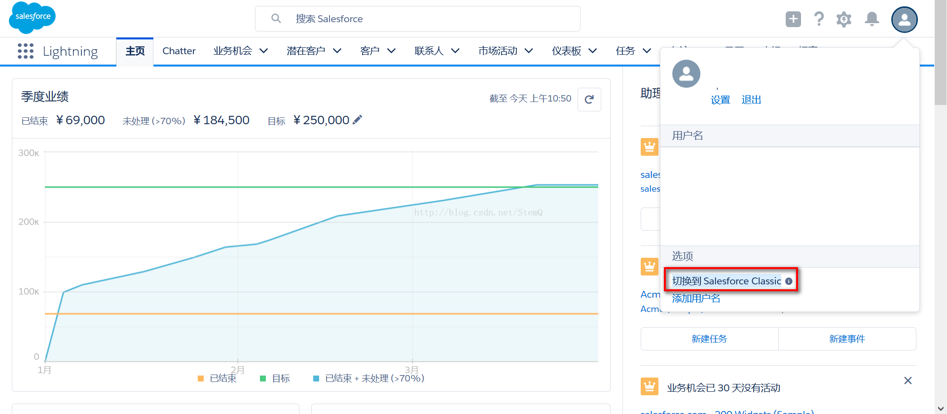Open the 市场活动 tab
The image size is (947, 414).
tap(498, 51)
